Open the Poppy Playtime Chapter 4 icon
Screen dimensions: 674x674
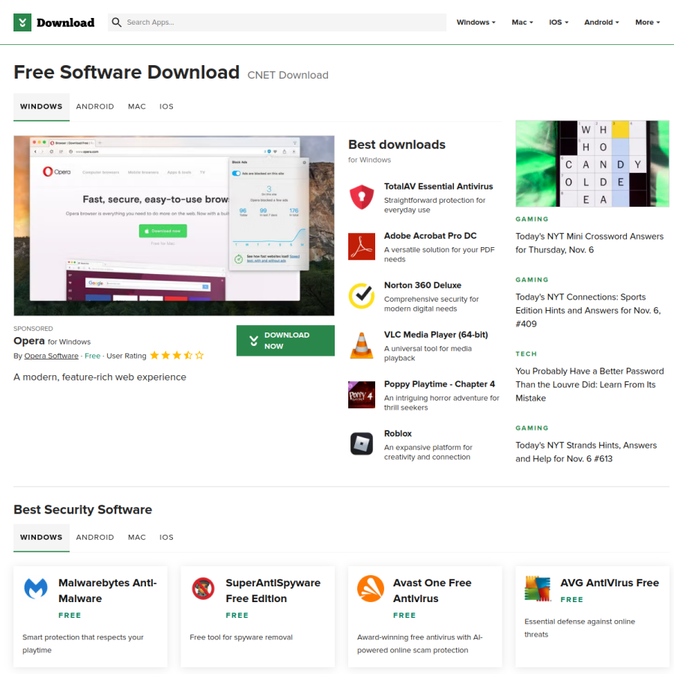[362, 395]
